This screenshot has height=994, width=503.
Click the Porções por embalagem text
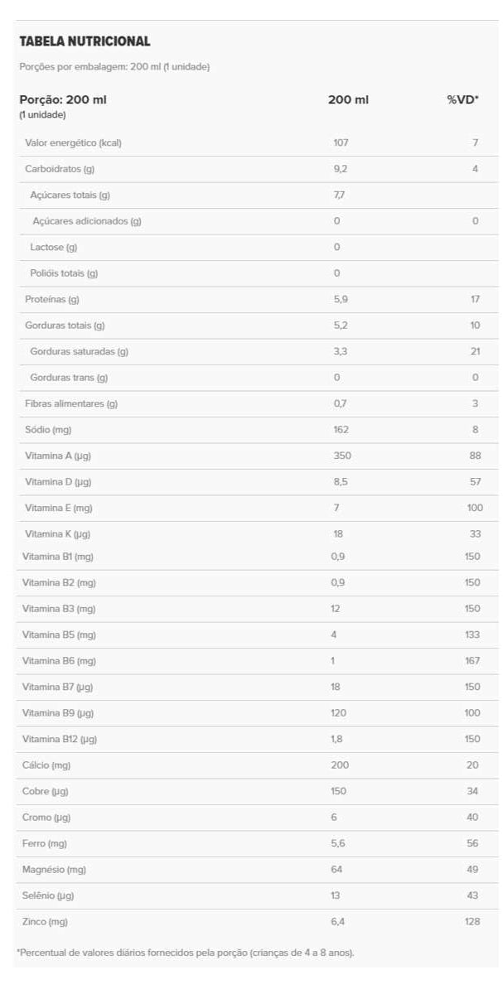pos(114,66)
